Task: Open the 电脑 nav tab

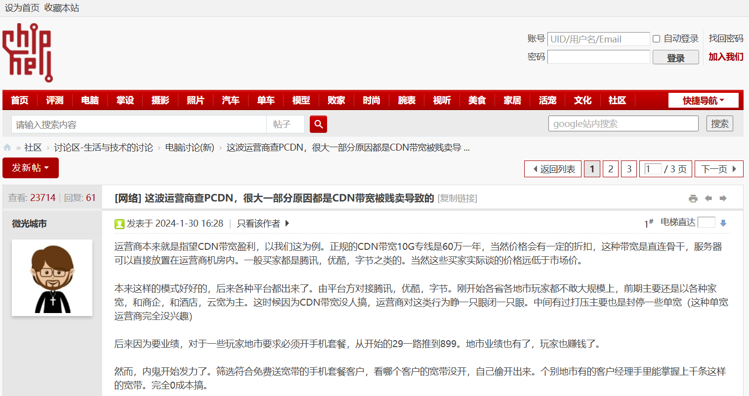Action: coord(90,100)
